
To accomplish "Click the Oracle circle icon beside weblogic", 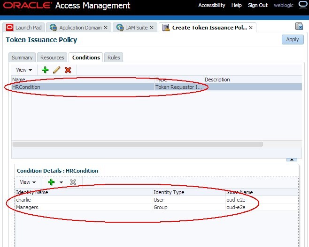I will point(303,4).
